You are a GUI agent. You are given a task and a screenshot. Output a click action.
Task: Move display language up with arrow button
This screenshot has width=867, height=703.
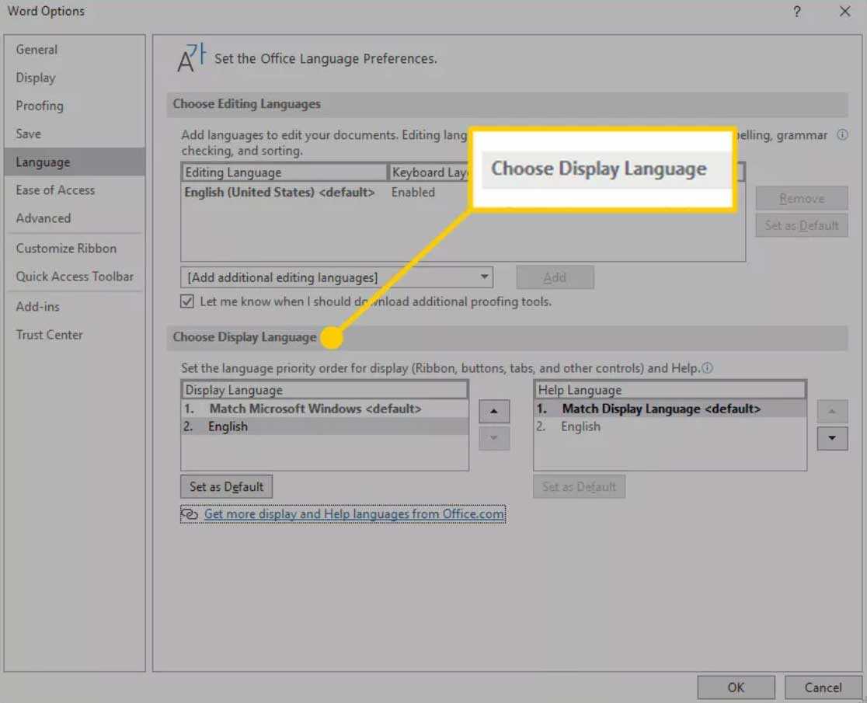coord(494,411)
